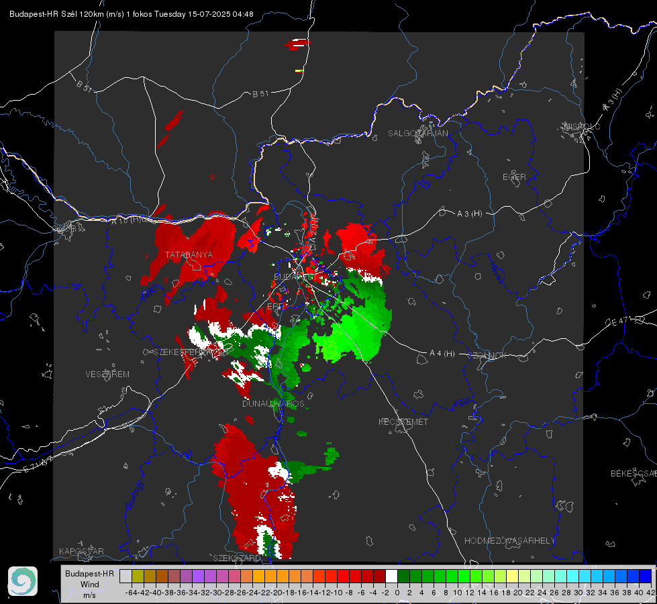
Task: Click the legend value '-64'
Action: pyautogui.click(x=131, y=593)
